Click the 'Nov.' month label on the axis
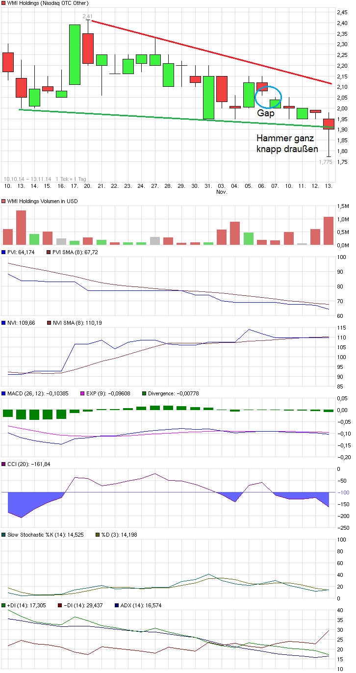This screenshot has height=673, width=356. 221,192
